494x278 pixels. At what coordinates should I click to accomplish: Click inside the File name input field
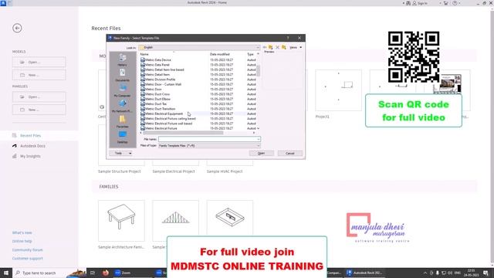pyautogui.click(x=208, y=139)
